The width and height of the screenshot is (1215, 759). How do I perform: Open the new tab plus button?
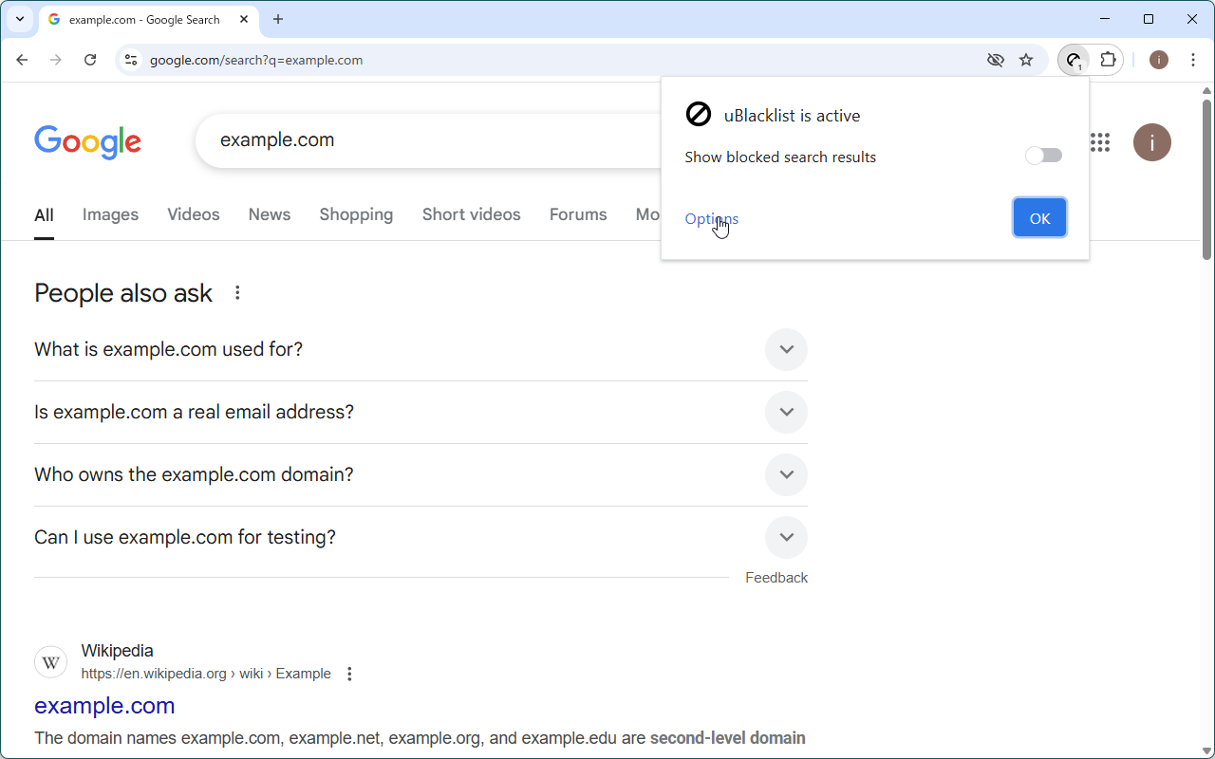[278, 19]
